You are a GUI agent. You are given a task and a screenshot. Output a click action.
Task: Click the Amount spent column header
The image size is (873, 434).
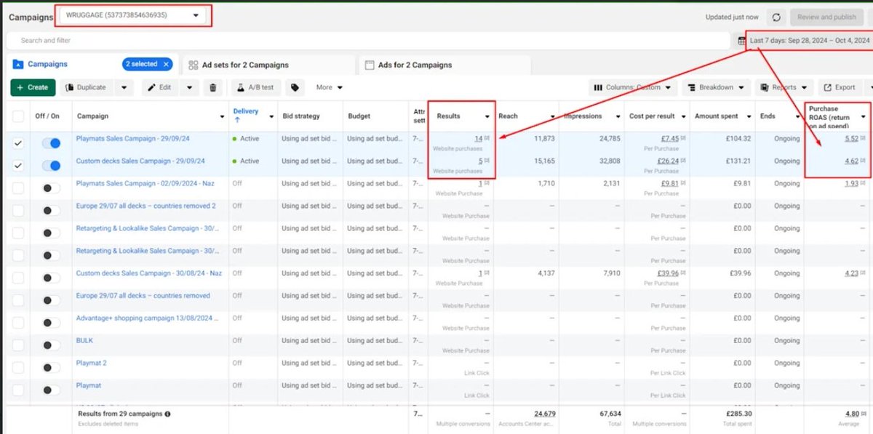point(717,116)
